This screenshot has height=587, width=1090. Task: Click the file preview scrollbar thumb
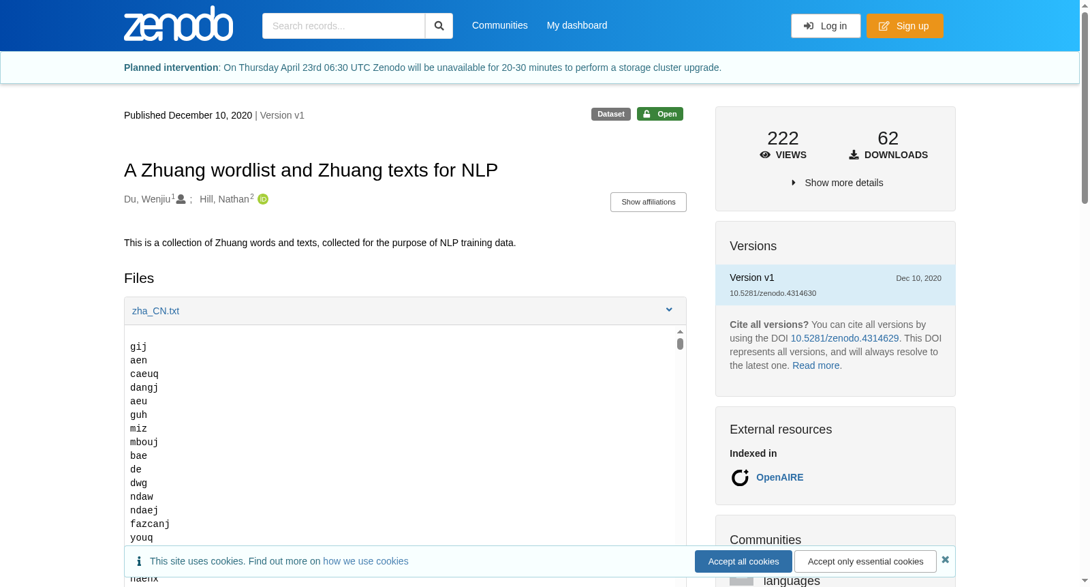(x=680, y=344)
